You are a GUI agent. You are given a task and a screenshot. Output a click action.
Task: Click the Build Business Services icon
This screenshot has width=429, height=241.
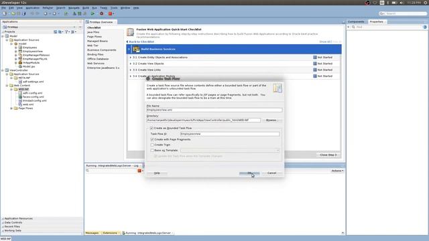point(136,49)
